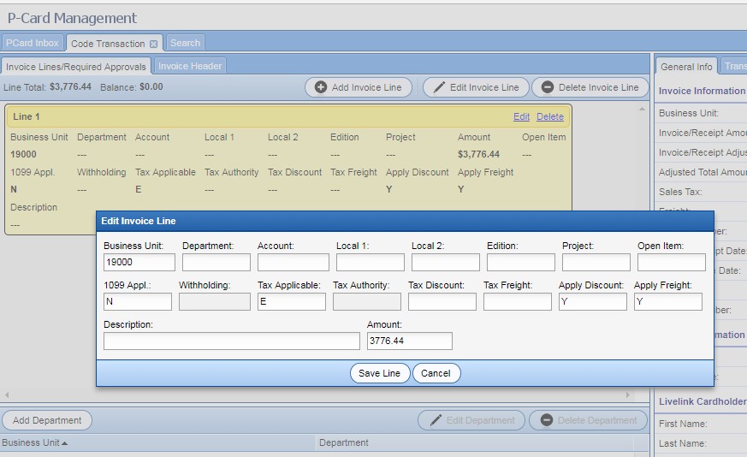The height and width of the screenshot is (457, 747).
Task: Click the Edit Invoice Line button
Action: (x=476, y=87)
